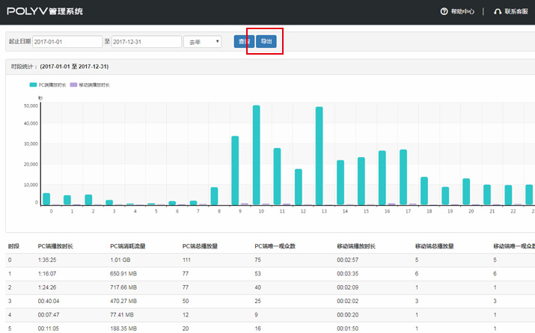This screenshot has height=333, width=535.
Task: Toggle the PC端播放时长 legend swatch
Action: coord(34,85)
